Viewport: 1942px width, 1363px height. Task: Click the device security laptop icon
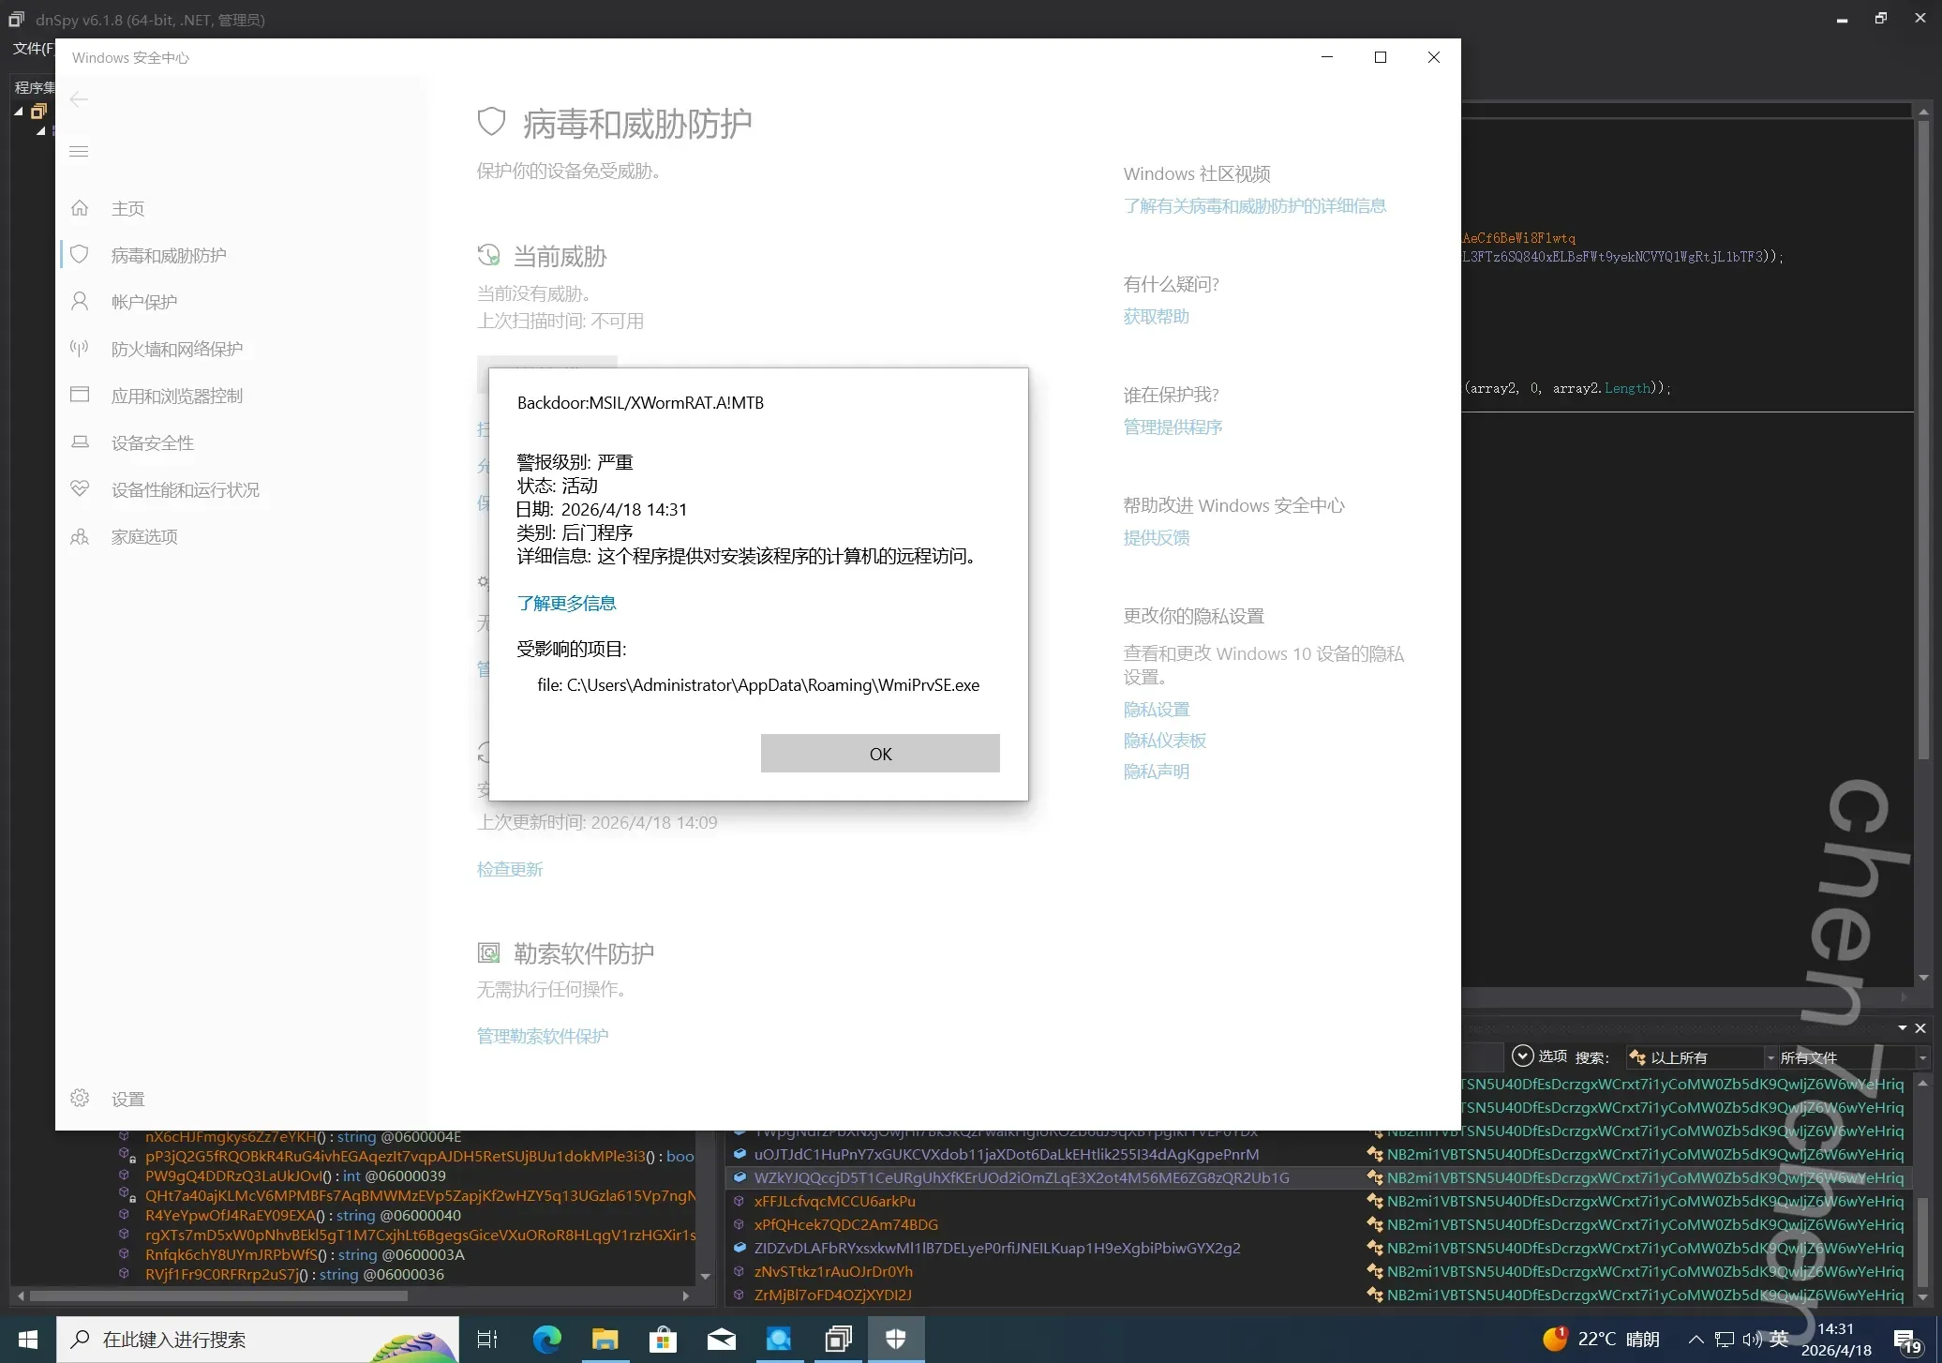click(80, 442)
